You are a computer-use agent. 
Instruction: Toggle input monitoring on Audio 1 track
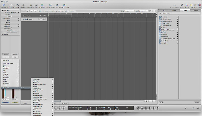pos(39,20)
